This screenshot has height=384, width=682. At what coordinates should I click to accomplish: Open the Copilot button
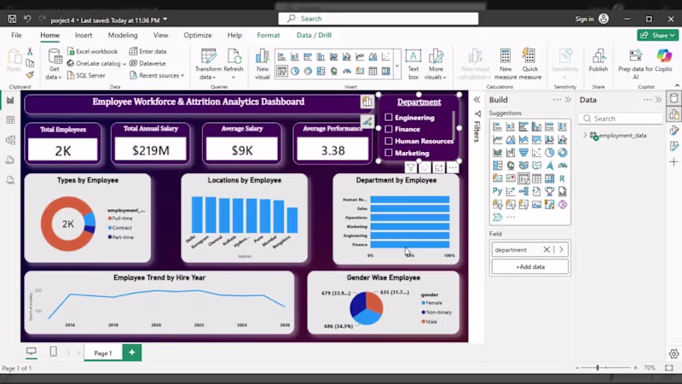(664, 61)
